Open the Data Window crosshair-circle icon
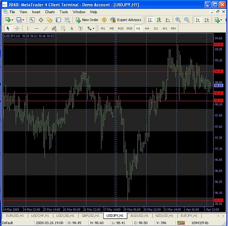 [41, 20]
